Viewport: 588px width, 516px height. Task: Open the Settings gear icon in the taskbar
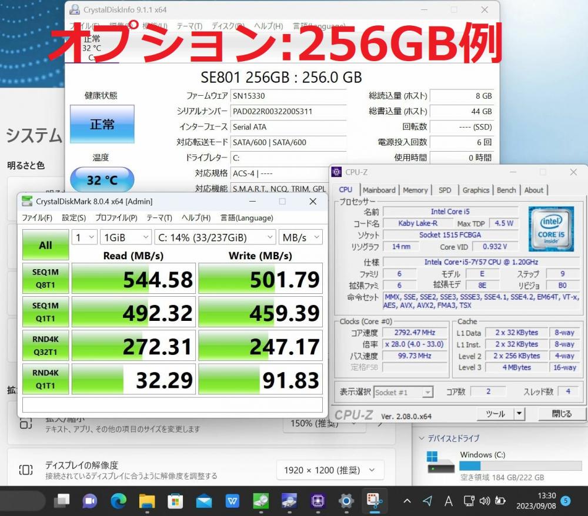pyautogui.click(x=346, y=501)
